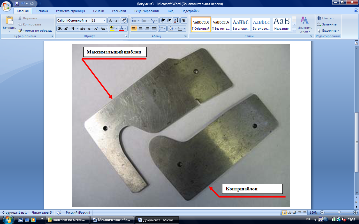Open the Calibri font name dropdown

[89, 20]
